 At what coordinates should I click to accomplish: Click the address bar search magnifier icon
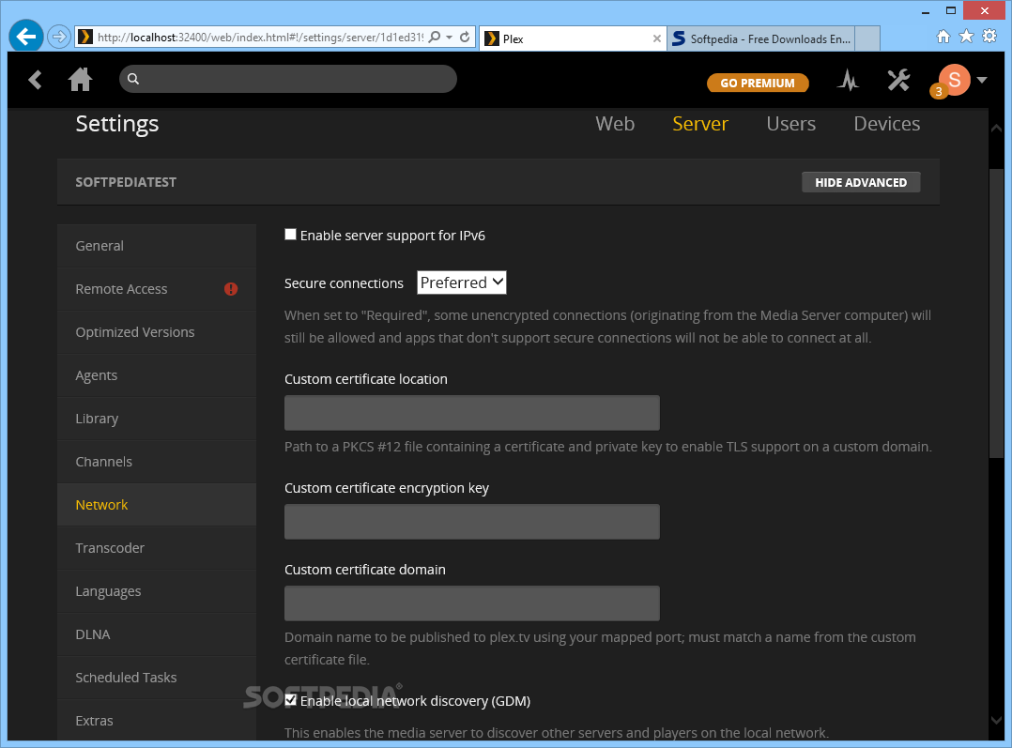435,37
